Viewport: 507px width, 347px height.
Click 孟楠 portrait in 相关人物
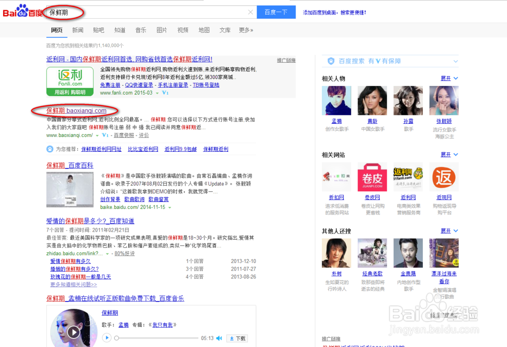pos(336,100)
